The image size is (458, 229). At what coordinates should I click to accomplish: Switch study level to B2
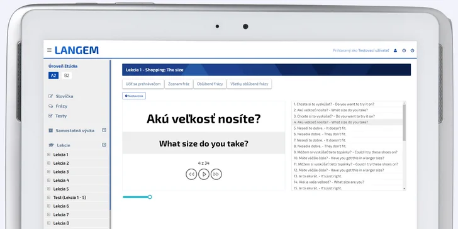67,75
